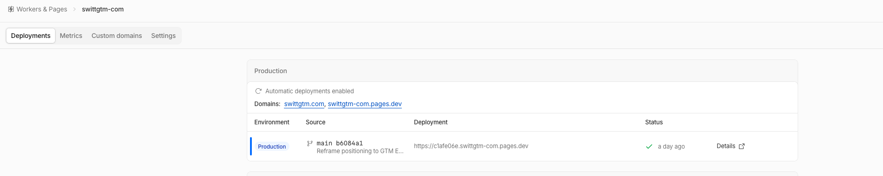Screen dimensions: 883x176
Task: Click the Production environment badge
Action: [x=272, y=147]
